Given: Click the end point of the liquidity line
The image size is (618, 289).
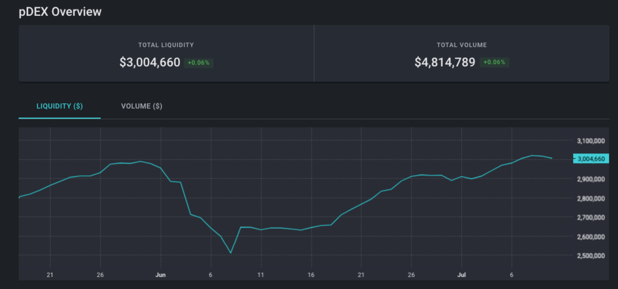Looking at the screenshot, I should click(x=551, y=158).
